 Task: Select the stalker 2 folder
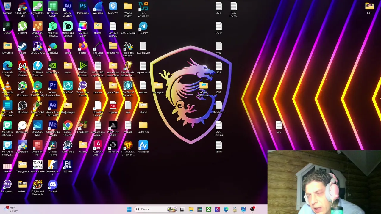pos(23,187)
